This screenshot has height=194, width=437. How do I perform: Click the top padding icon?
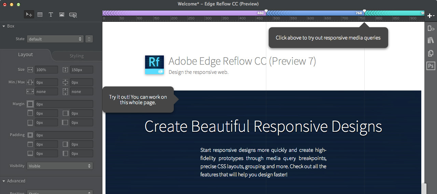(x=30, y=144)
